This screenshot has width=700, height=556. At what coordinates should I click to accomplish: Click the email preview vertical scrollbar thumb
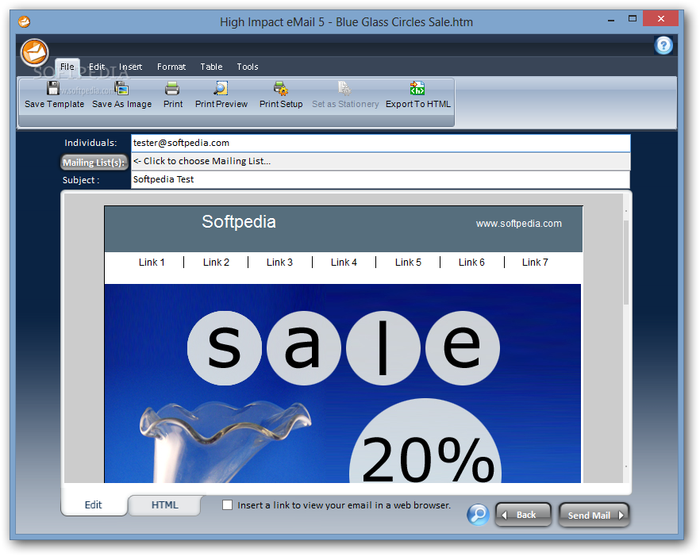626,263
